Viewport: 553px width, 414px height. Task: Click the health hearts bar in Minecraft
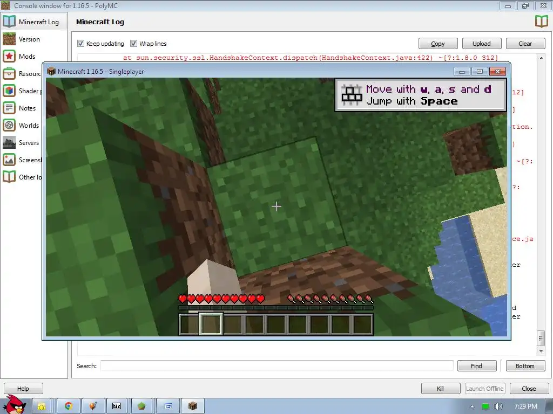[x=221, y=299]
